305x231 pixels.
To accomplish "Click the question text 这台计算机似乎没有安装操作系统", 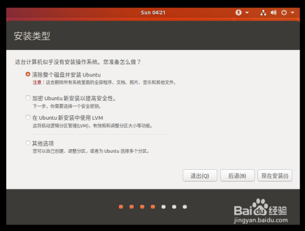I will point(77,62).
